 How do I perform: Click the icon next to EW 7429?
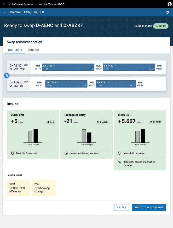(116, 66)
